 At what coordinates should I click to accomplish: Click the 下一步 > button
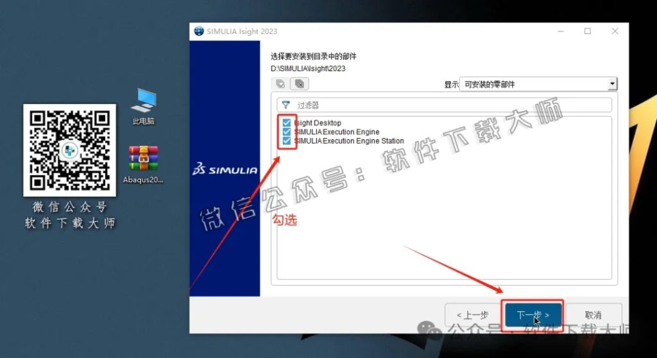pyautogui.click(x=533, y=315)
